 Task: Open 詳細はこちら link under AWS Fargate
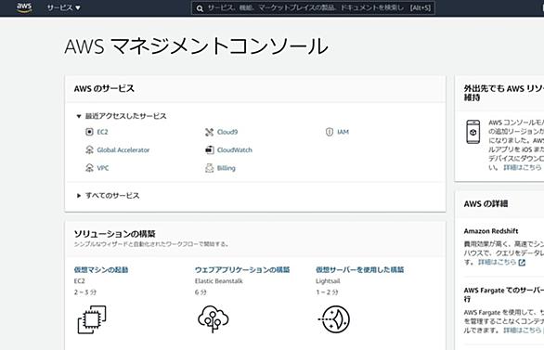click(x=522, y=330)
